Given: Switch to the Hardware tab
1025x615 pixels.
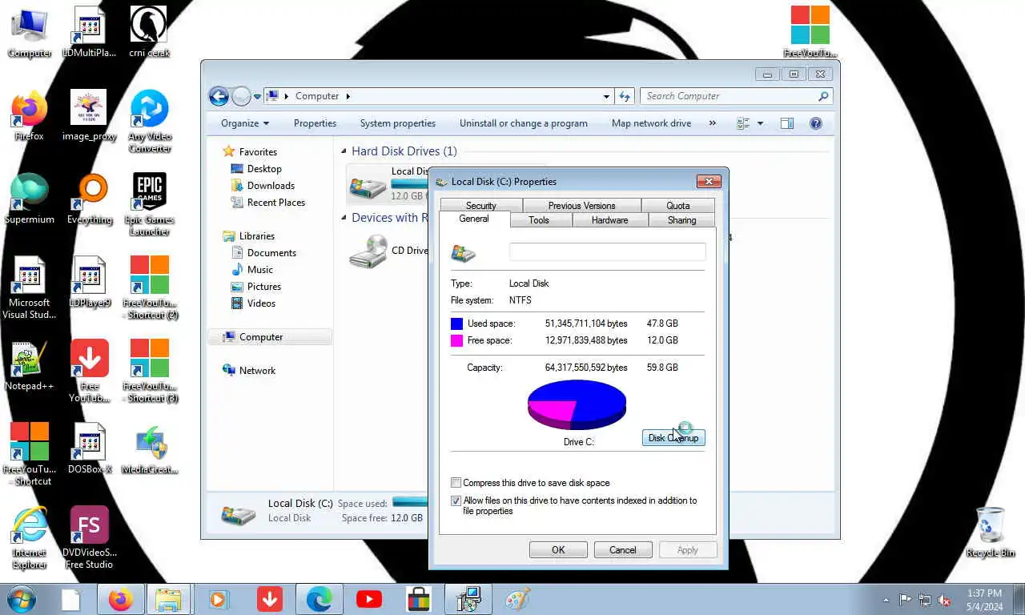Looking at the screenshot, I should point(609,220).
